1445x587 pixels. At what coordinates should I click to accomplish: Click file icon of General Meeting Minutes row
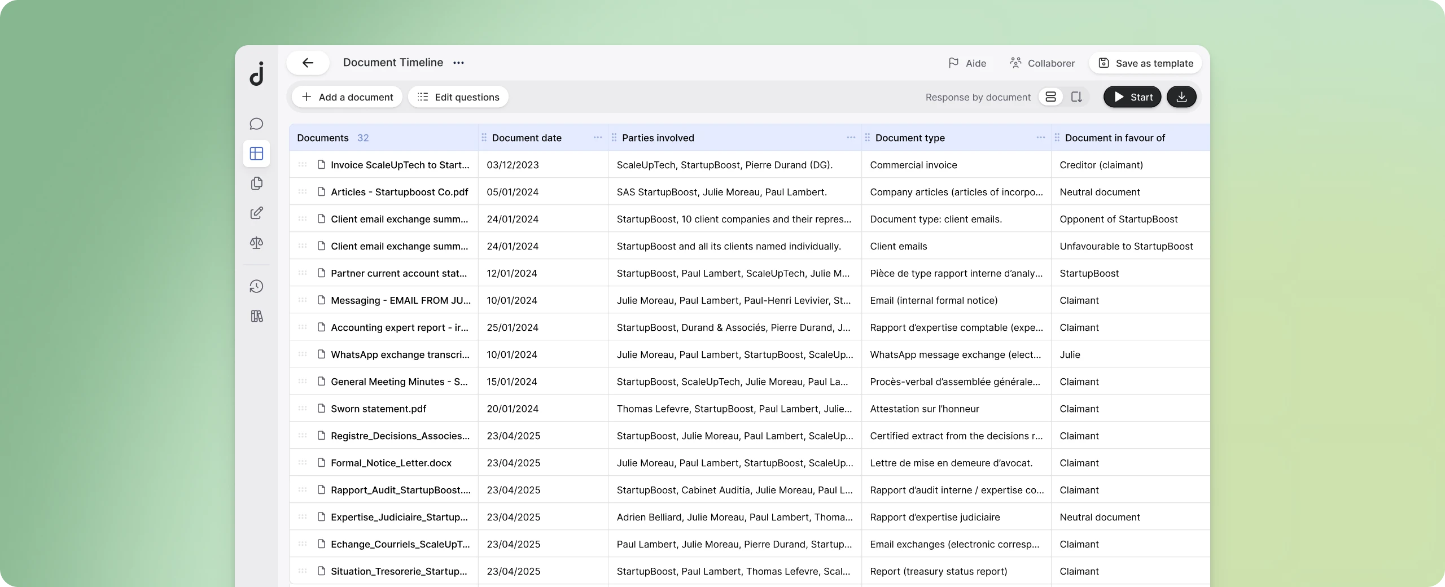click(321, 382)
